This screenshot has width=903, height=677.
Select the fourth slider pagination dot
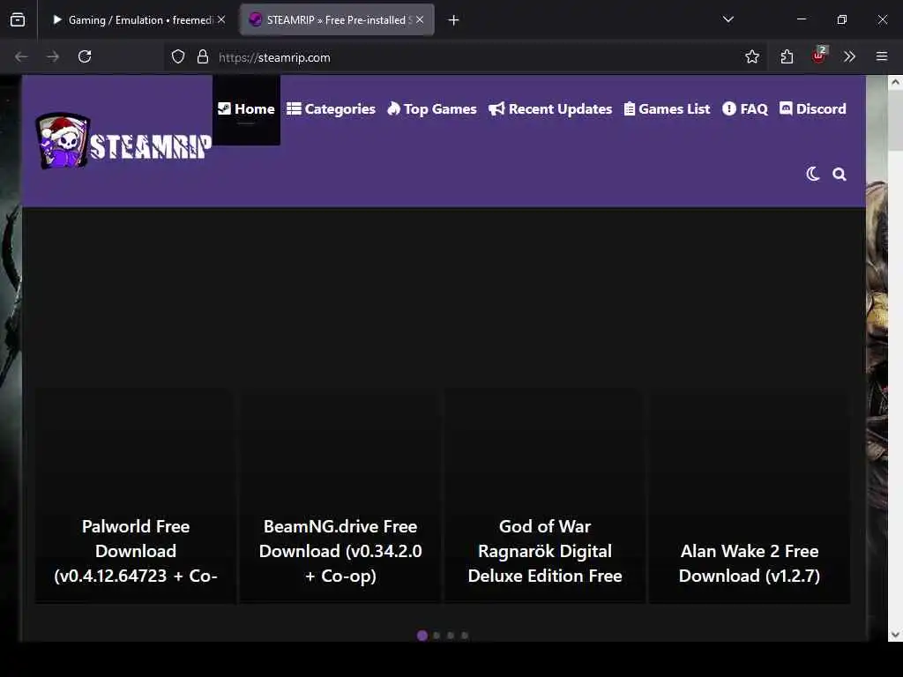click(x=465, y=636)
